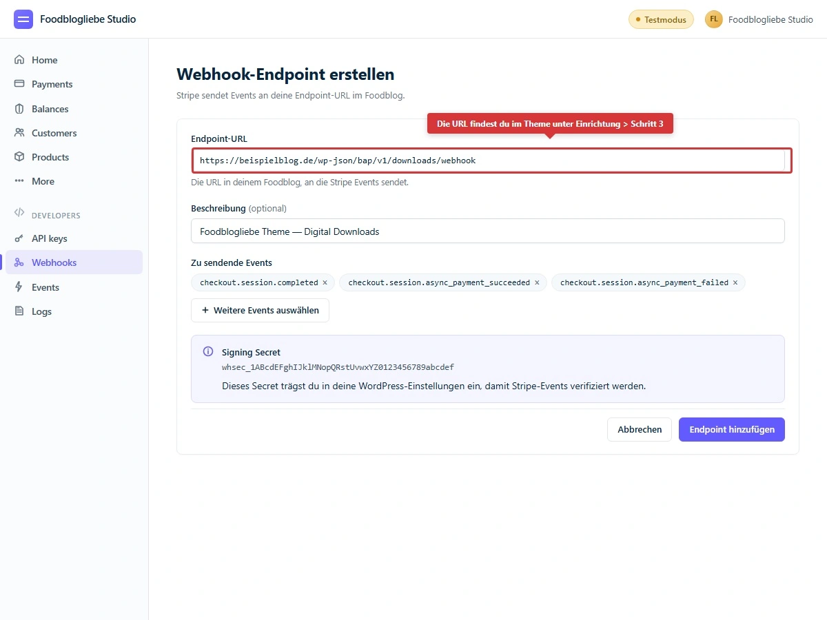Viewport: 827px width, 620px height.
Task: Open Weitere Events auswählen picker
Action: coord(260,310)
